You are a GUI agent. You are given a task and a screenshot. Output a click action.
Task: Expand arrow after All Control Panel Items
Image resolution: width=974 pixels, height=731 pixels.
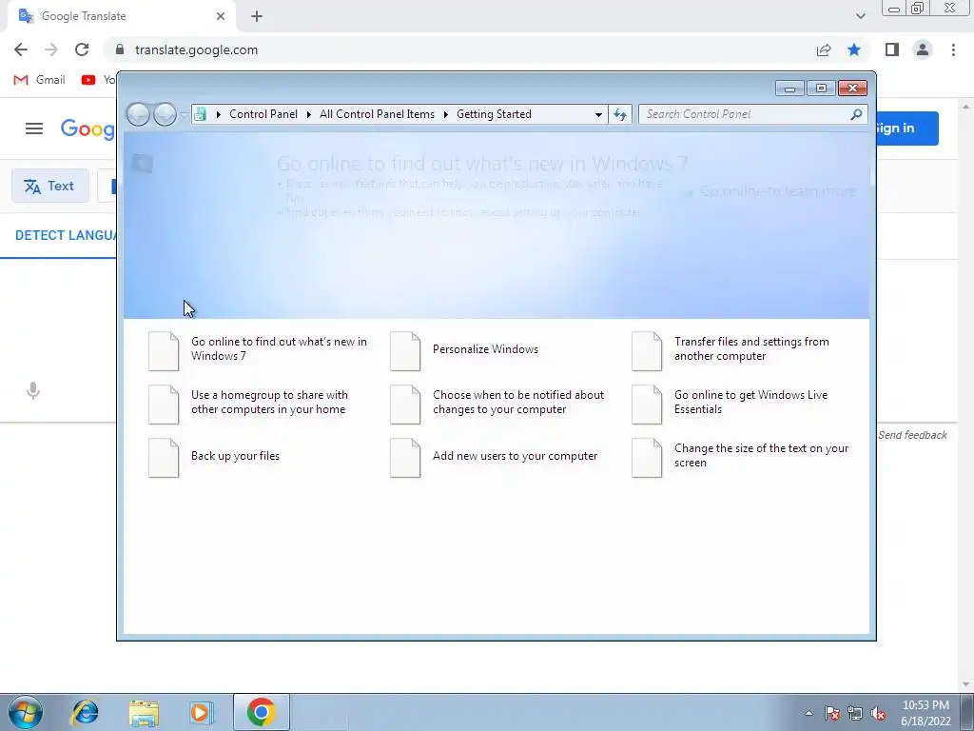[x=446, y=114]
